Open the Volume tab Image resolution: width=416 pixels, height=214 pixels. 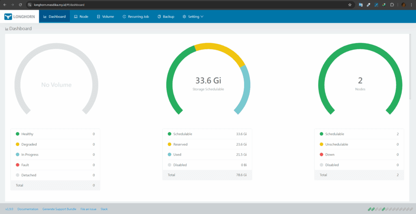(x=105, y=16)
